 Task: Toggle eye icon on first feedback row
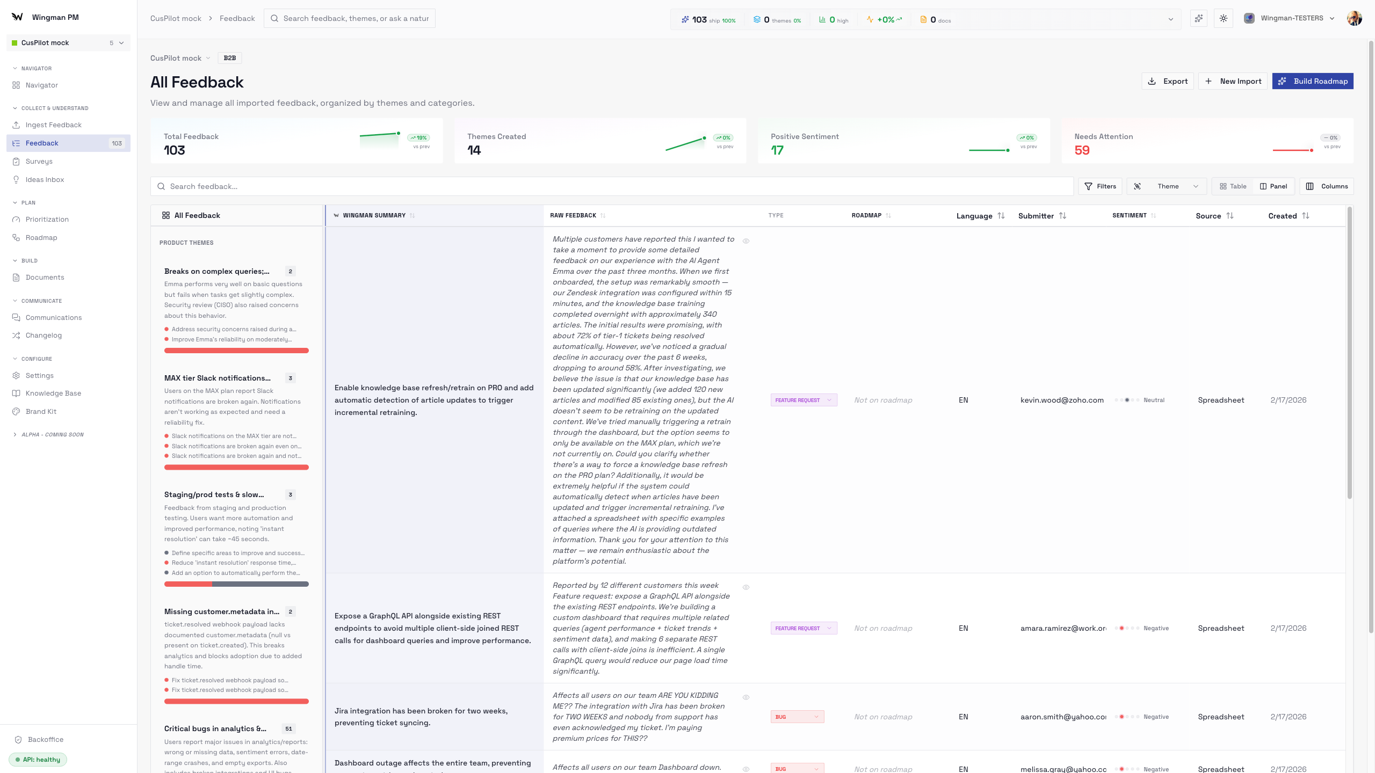746,241
